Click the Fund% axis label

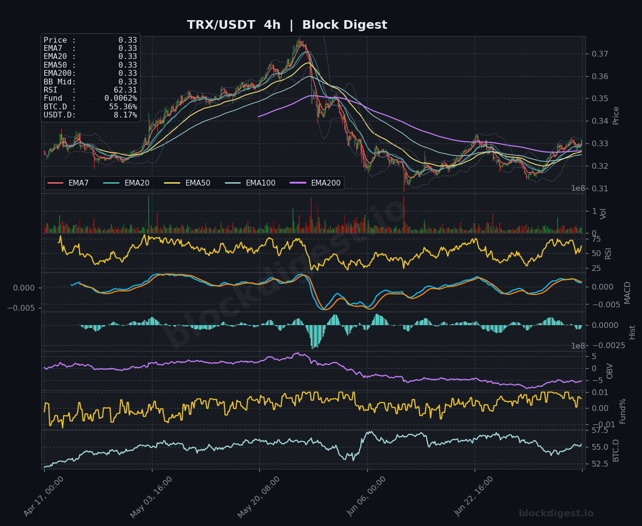click(623, 411)
